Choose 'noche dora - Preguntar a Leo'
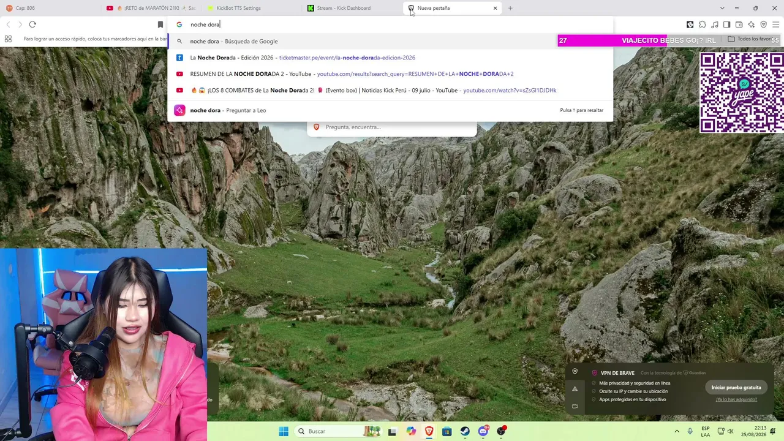Image resolution: width=784 pixels, height=441 pixels. 390,110
